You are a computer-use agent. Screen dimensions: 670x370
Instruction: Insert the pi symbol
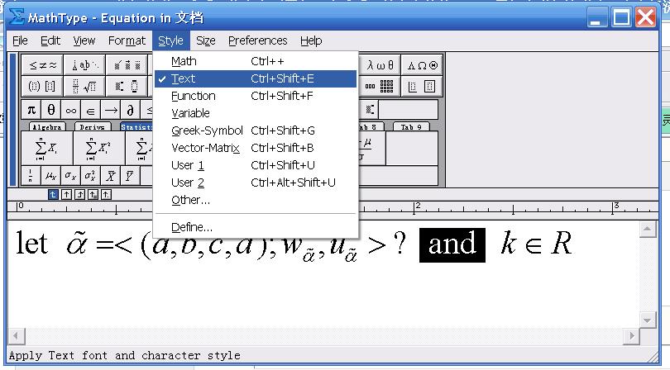pos(31,110)
